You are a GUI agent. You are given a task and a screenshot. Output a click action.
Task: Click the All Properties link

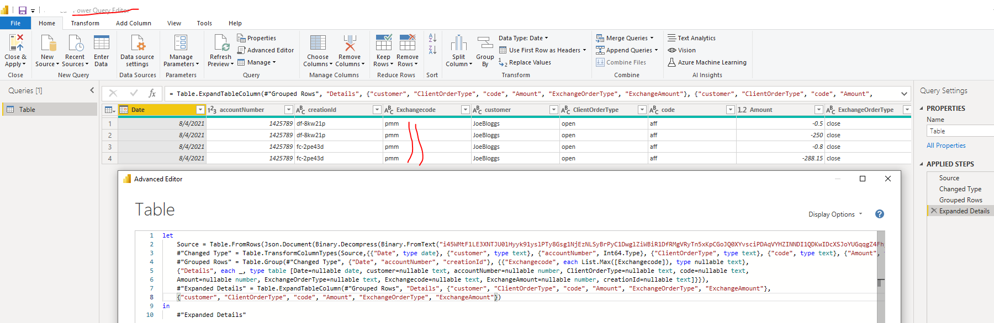(x=946, y=146)
